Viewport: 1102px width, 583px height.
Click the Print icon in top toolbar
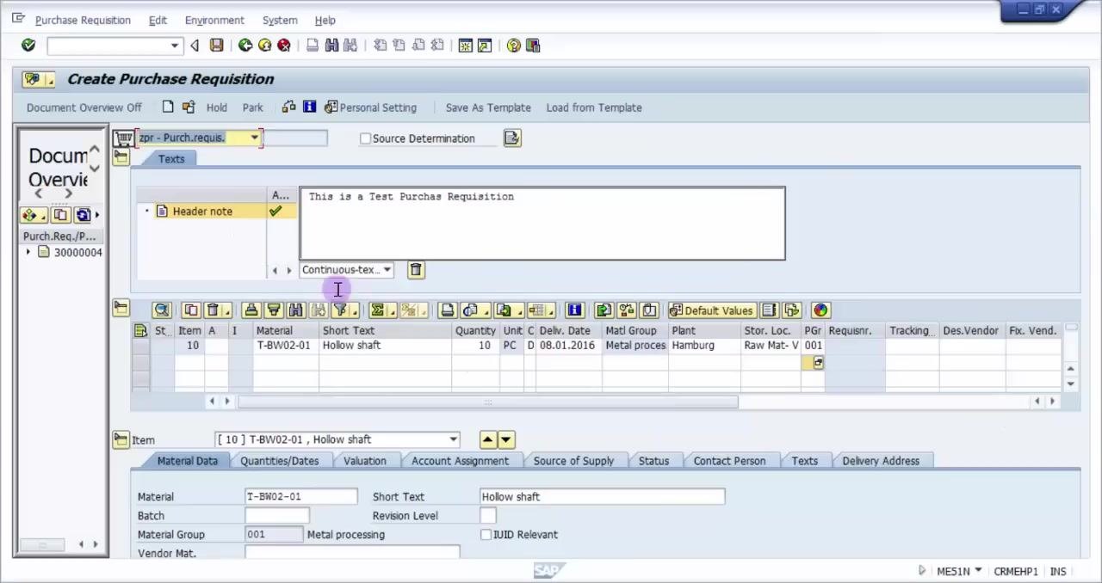pos(313,46)
